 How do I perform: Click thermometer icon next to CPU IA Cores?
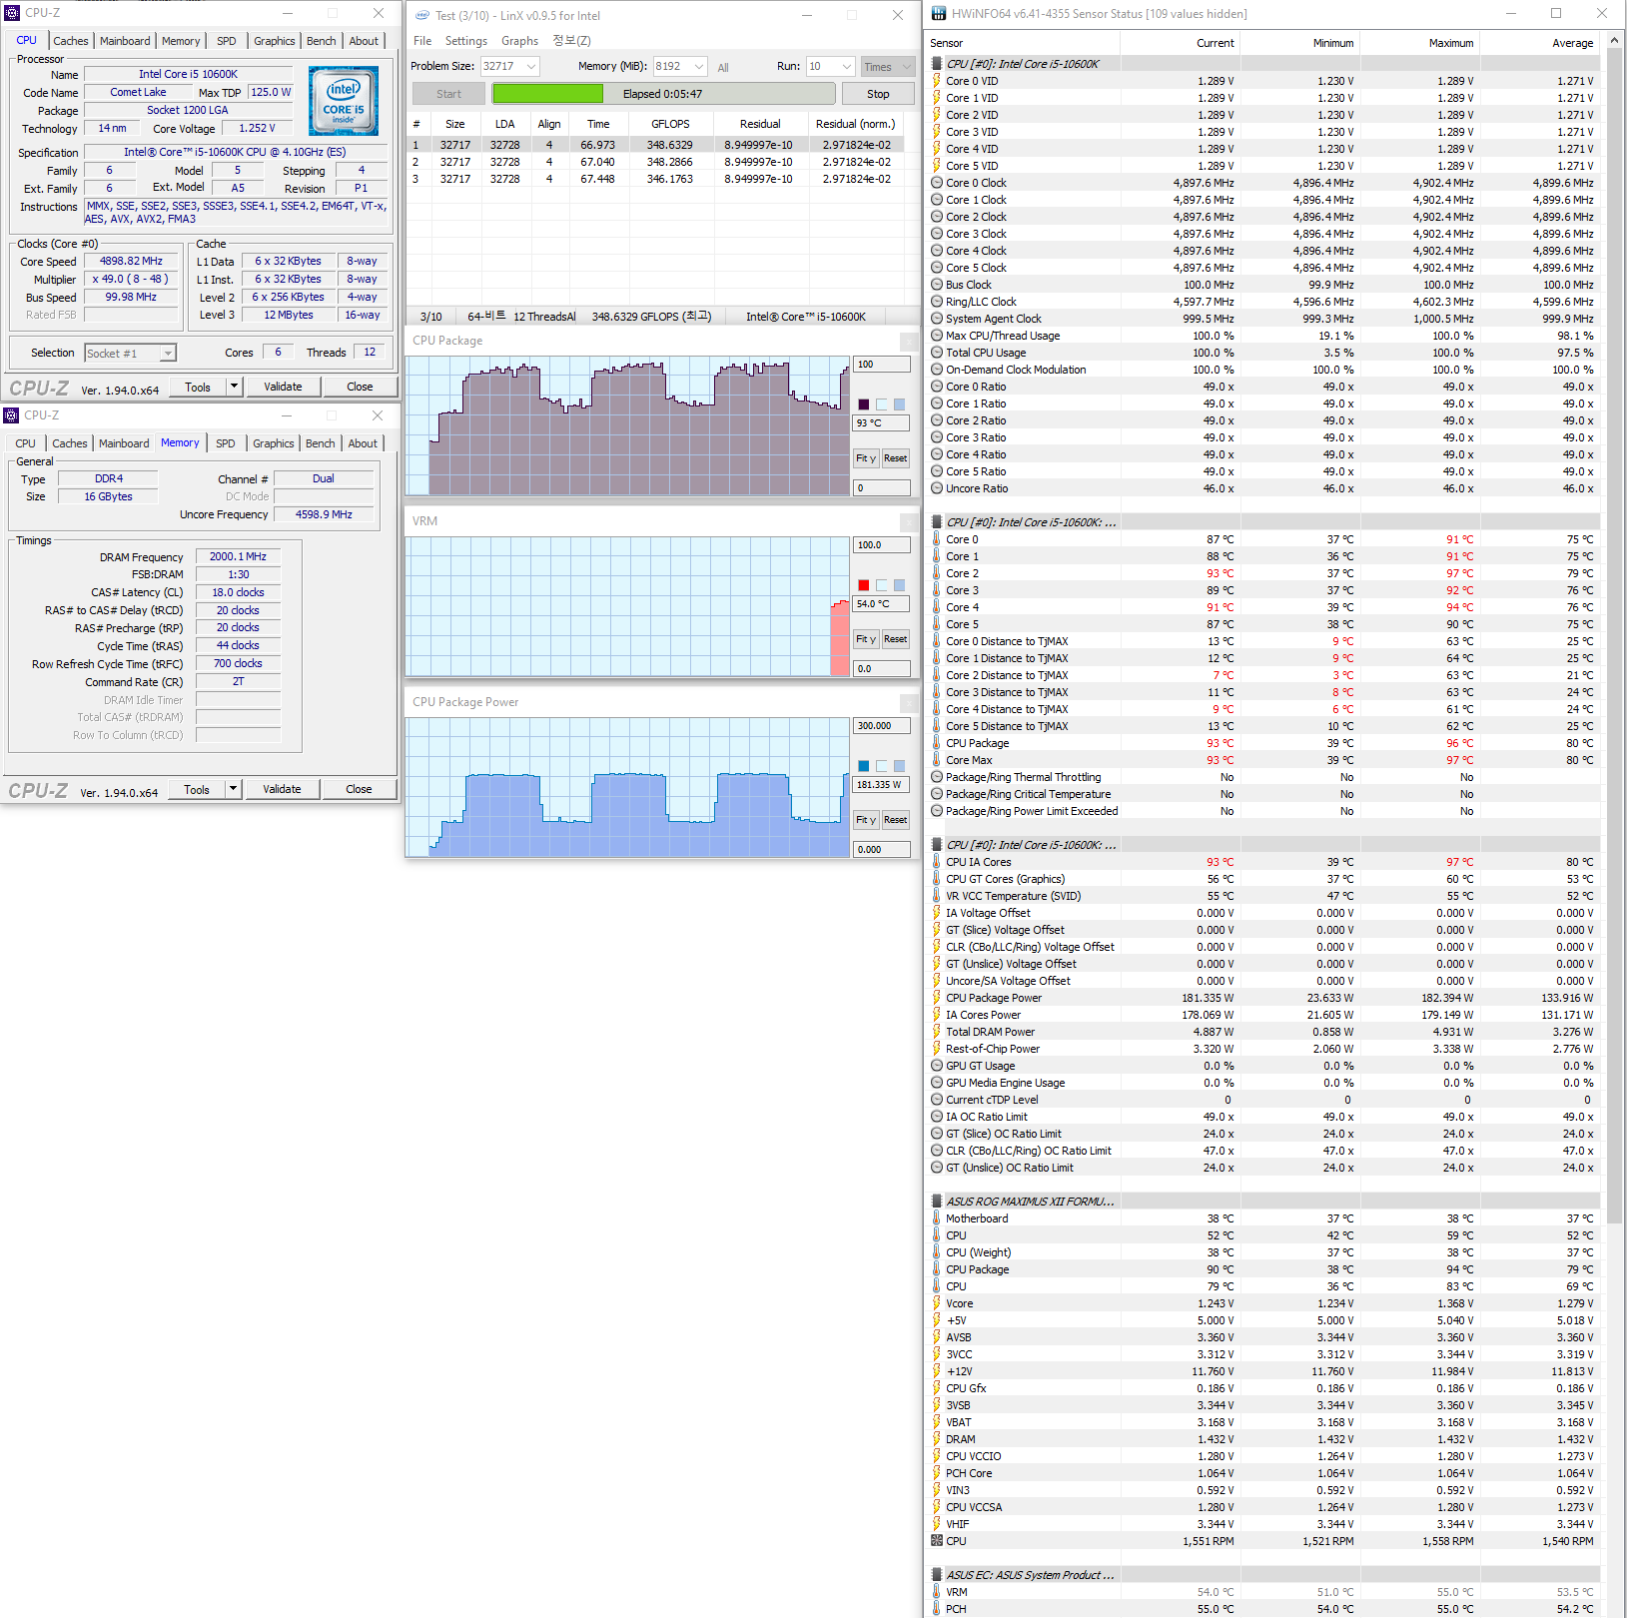point(937,862)
